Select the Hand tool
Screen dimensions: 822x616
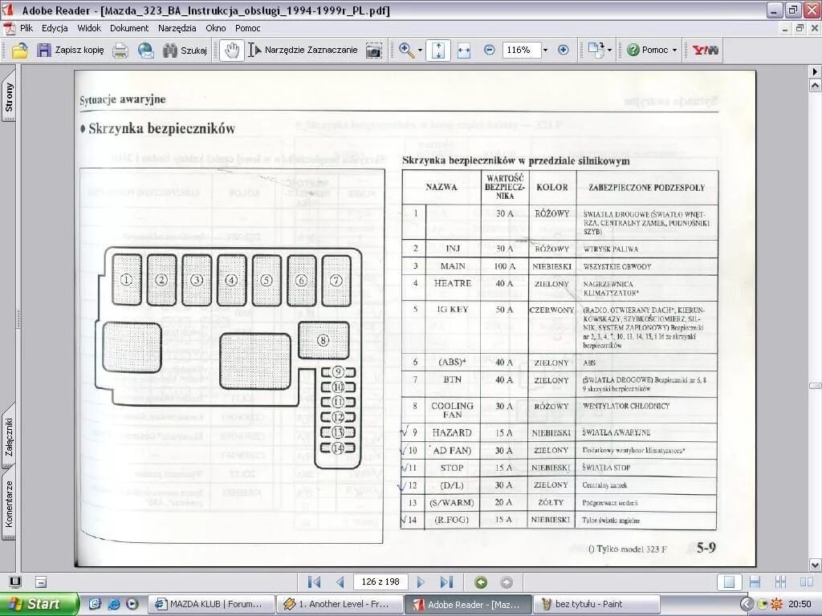pyautogui.click(x=231, y=51)
